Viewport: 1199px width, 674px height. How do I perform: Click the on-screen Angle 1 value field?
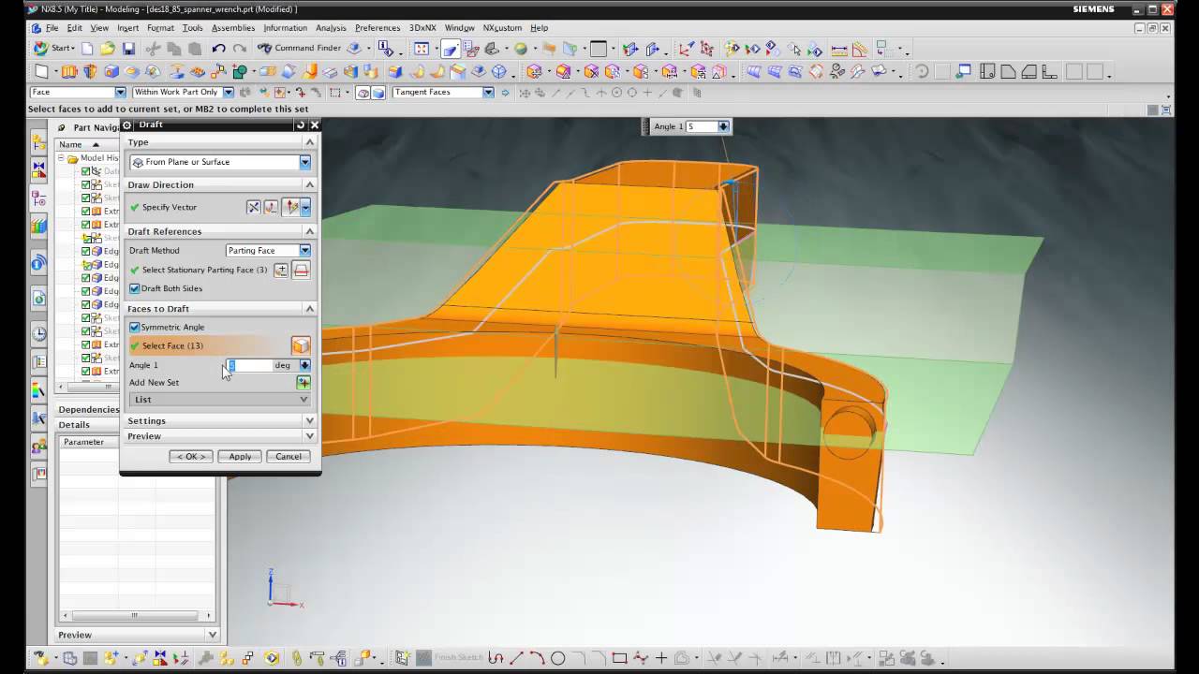[701, 126]
